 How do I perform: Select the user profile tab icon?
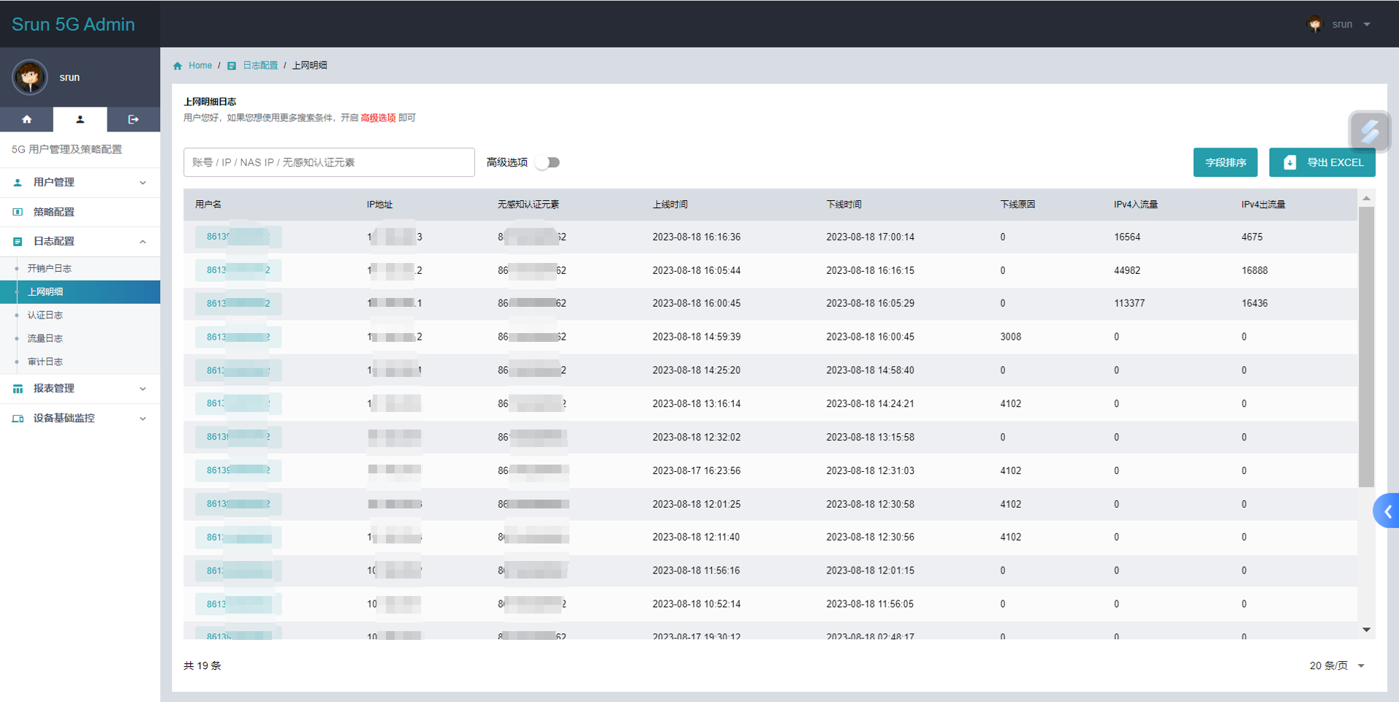coord(80,119)
